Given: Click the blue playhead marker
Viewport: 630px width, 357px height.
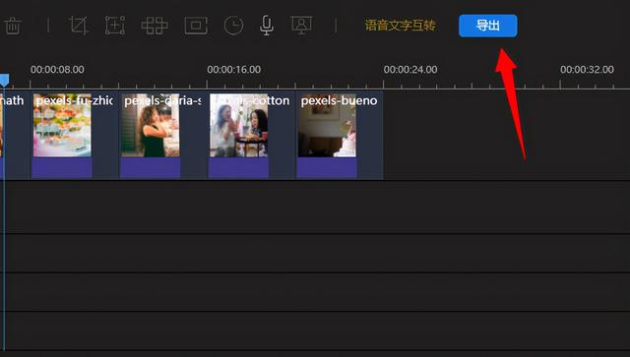Looking at the screenshot, I should tap(4, 80).
